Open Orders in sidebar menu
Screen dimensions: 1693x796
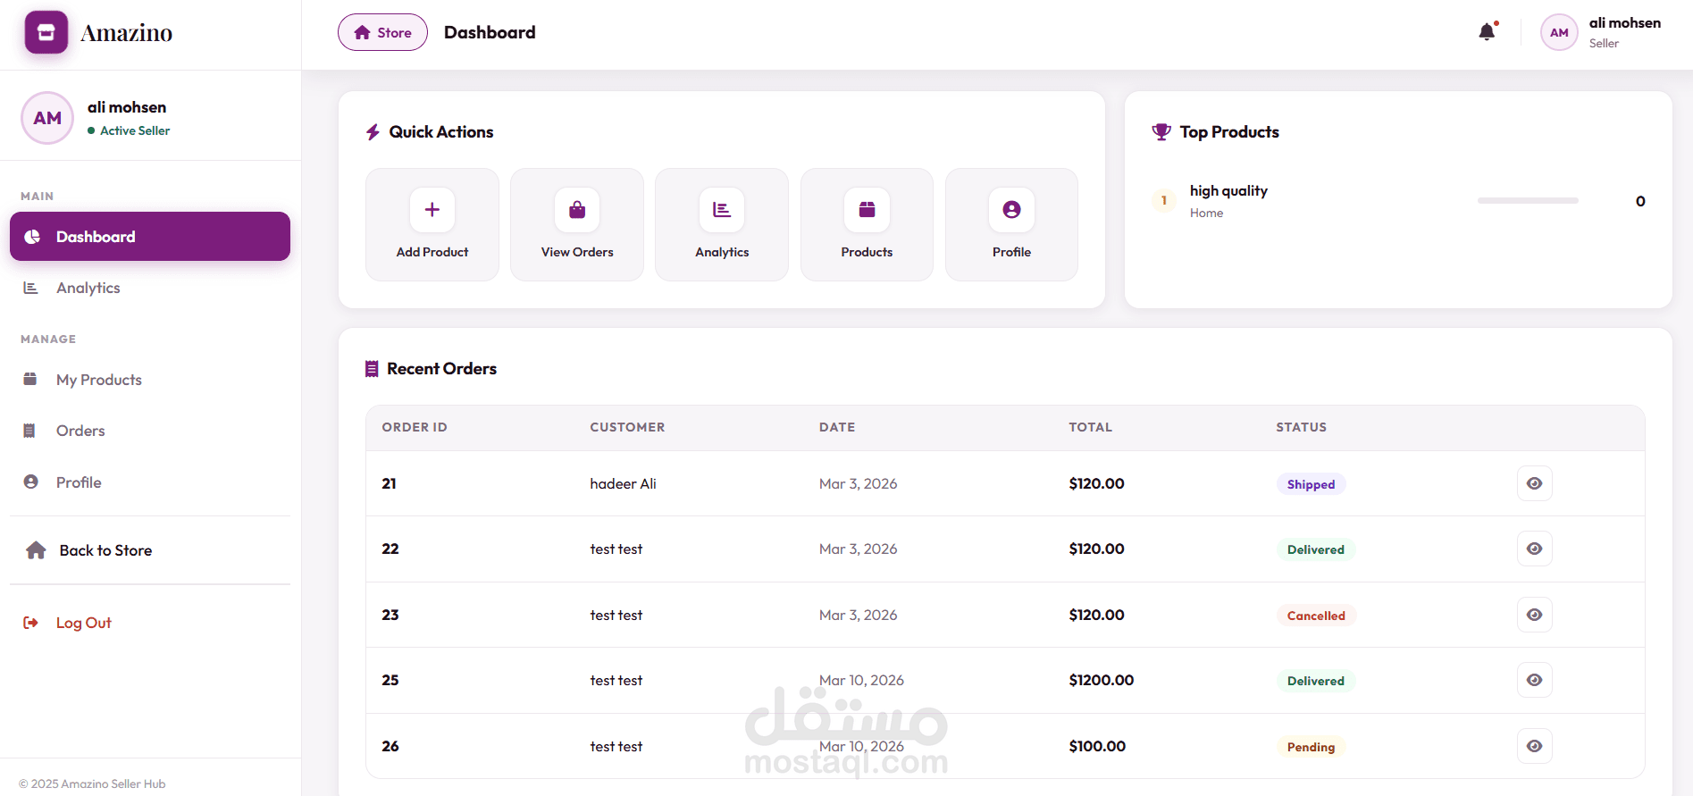[80, 431]
